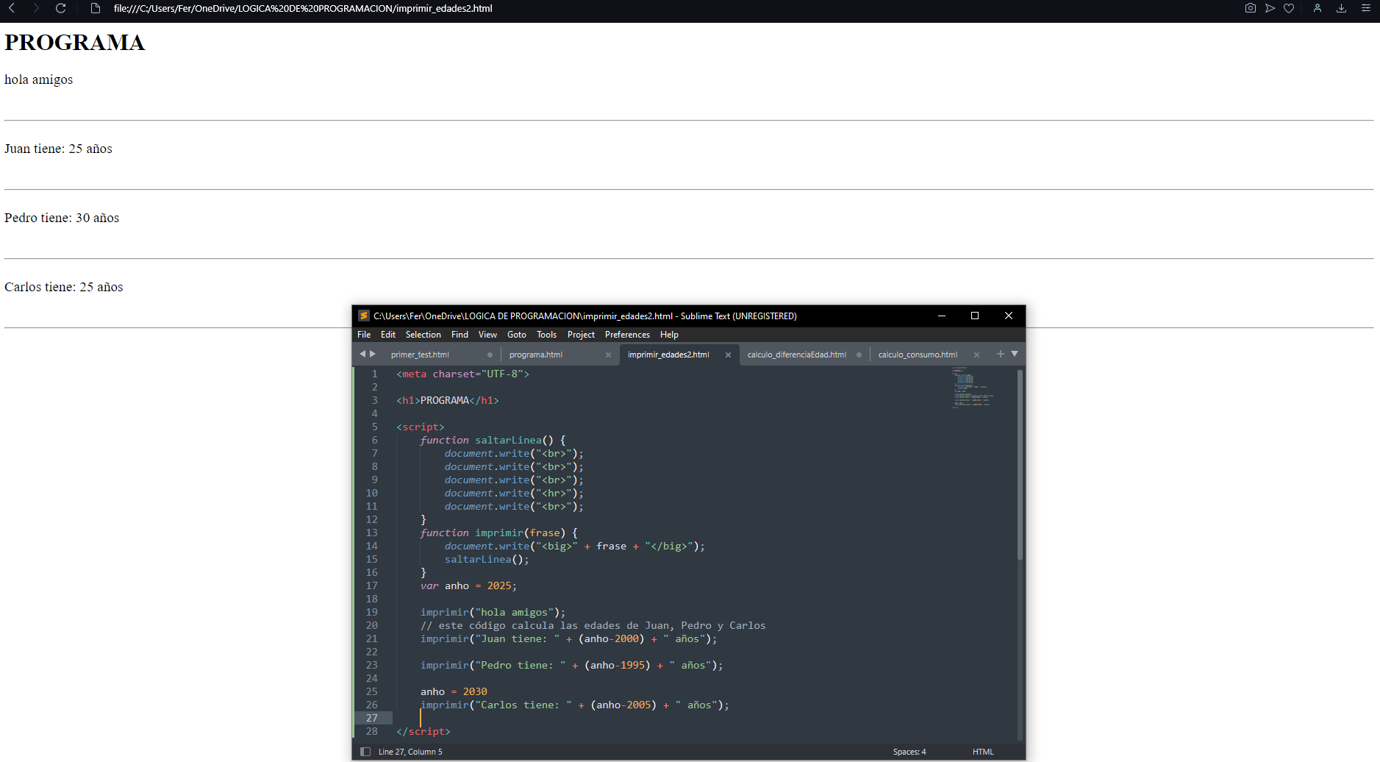
Task: Click Line 27, Column 5 status text
Action: (x=410, y=752)
